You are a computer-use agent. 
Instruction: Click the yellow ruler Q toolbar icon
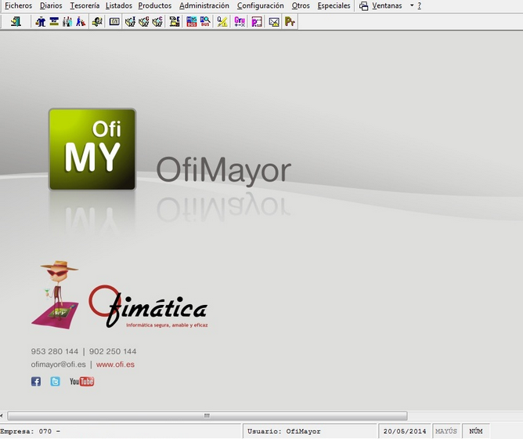[222, 22]
